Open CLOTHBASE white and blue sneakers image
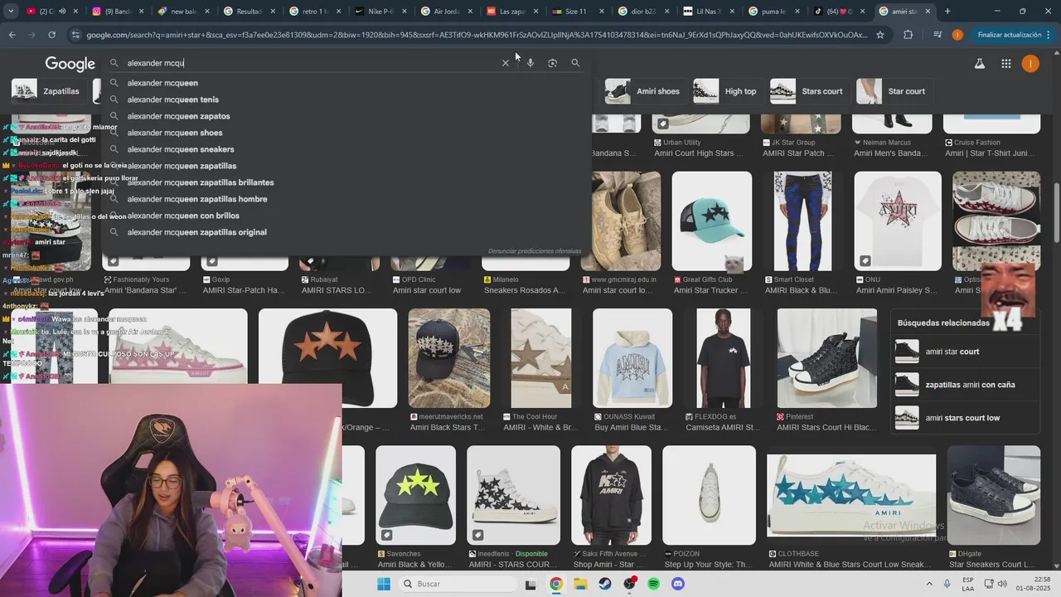 pyautogui.click(x=851, y=495)
